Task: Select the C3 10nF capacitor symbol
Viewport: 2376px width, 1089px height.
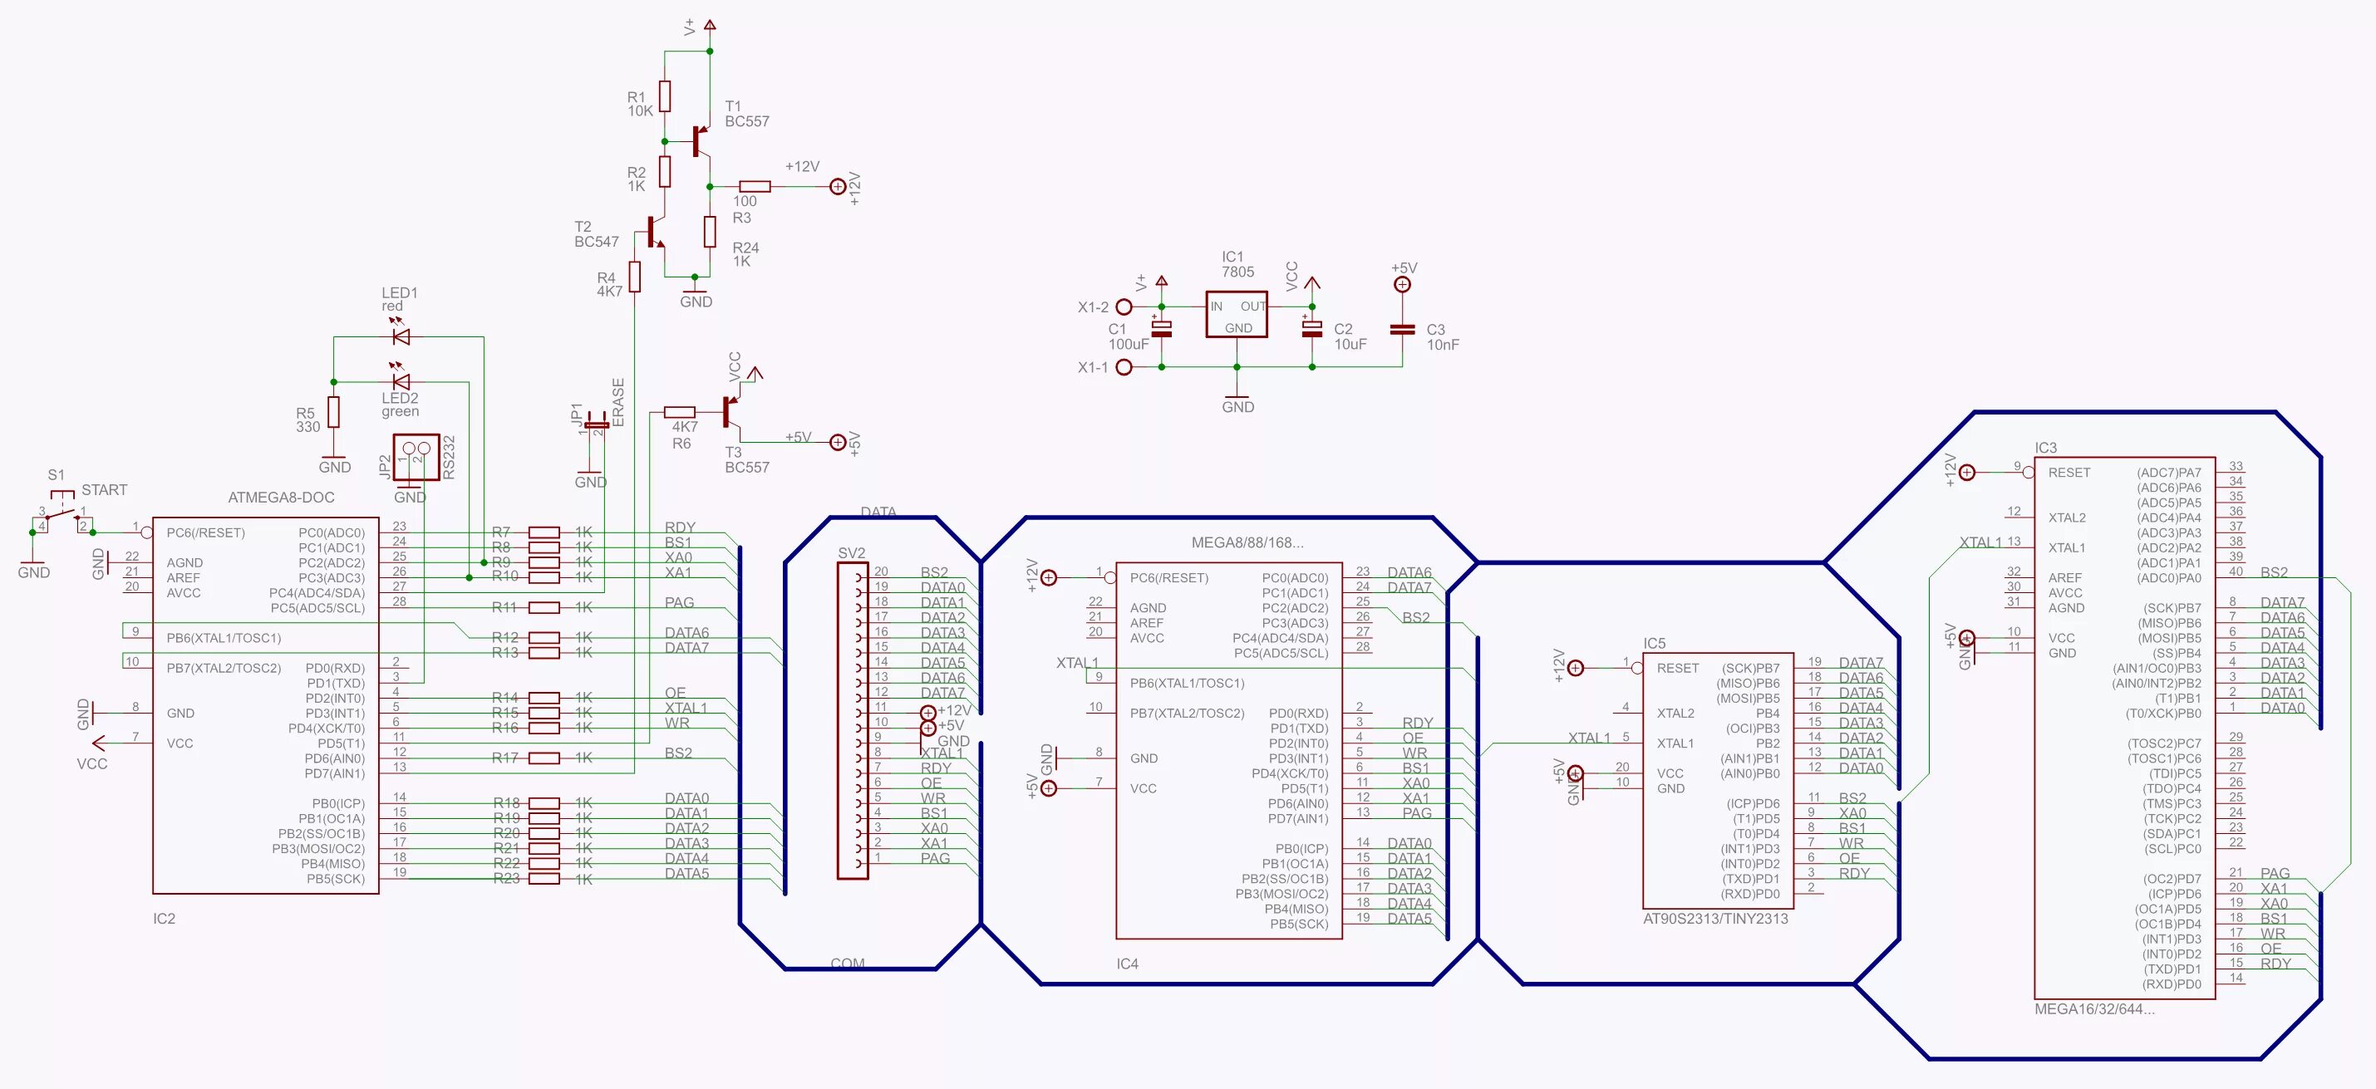Action: 1402,329
